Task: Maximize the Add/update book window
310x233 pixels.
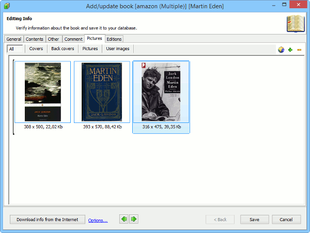Action: point(284,5)
